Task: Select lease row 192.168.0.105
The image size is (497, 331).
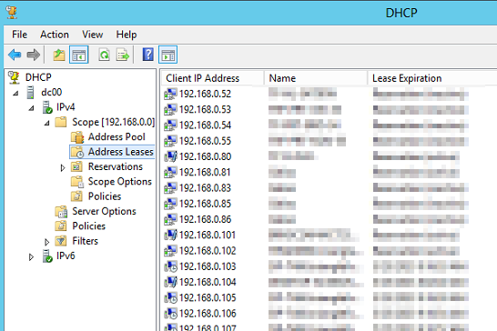Action: tap(208, 297)
